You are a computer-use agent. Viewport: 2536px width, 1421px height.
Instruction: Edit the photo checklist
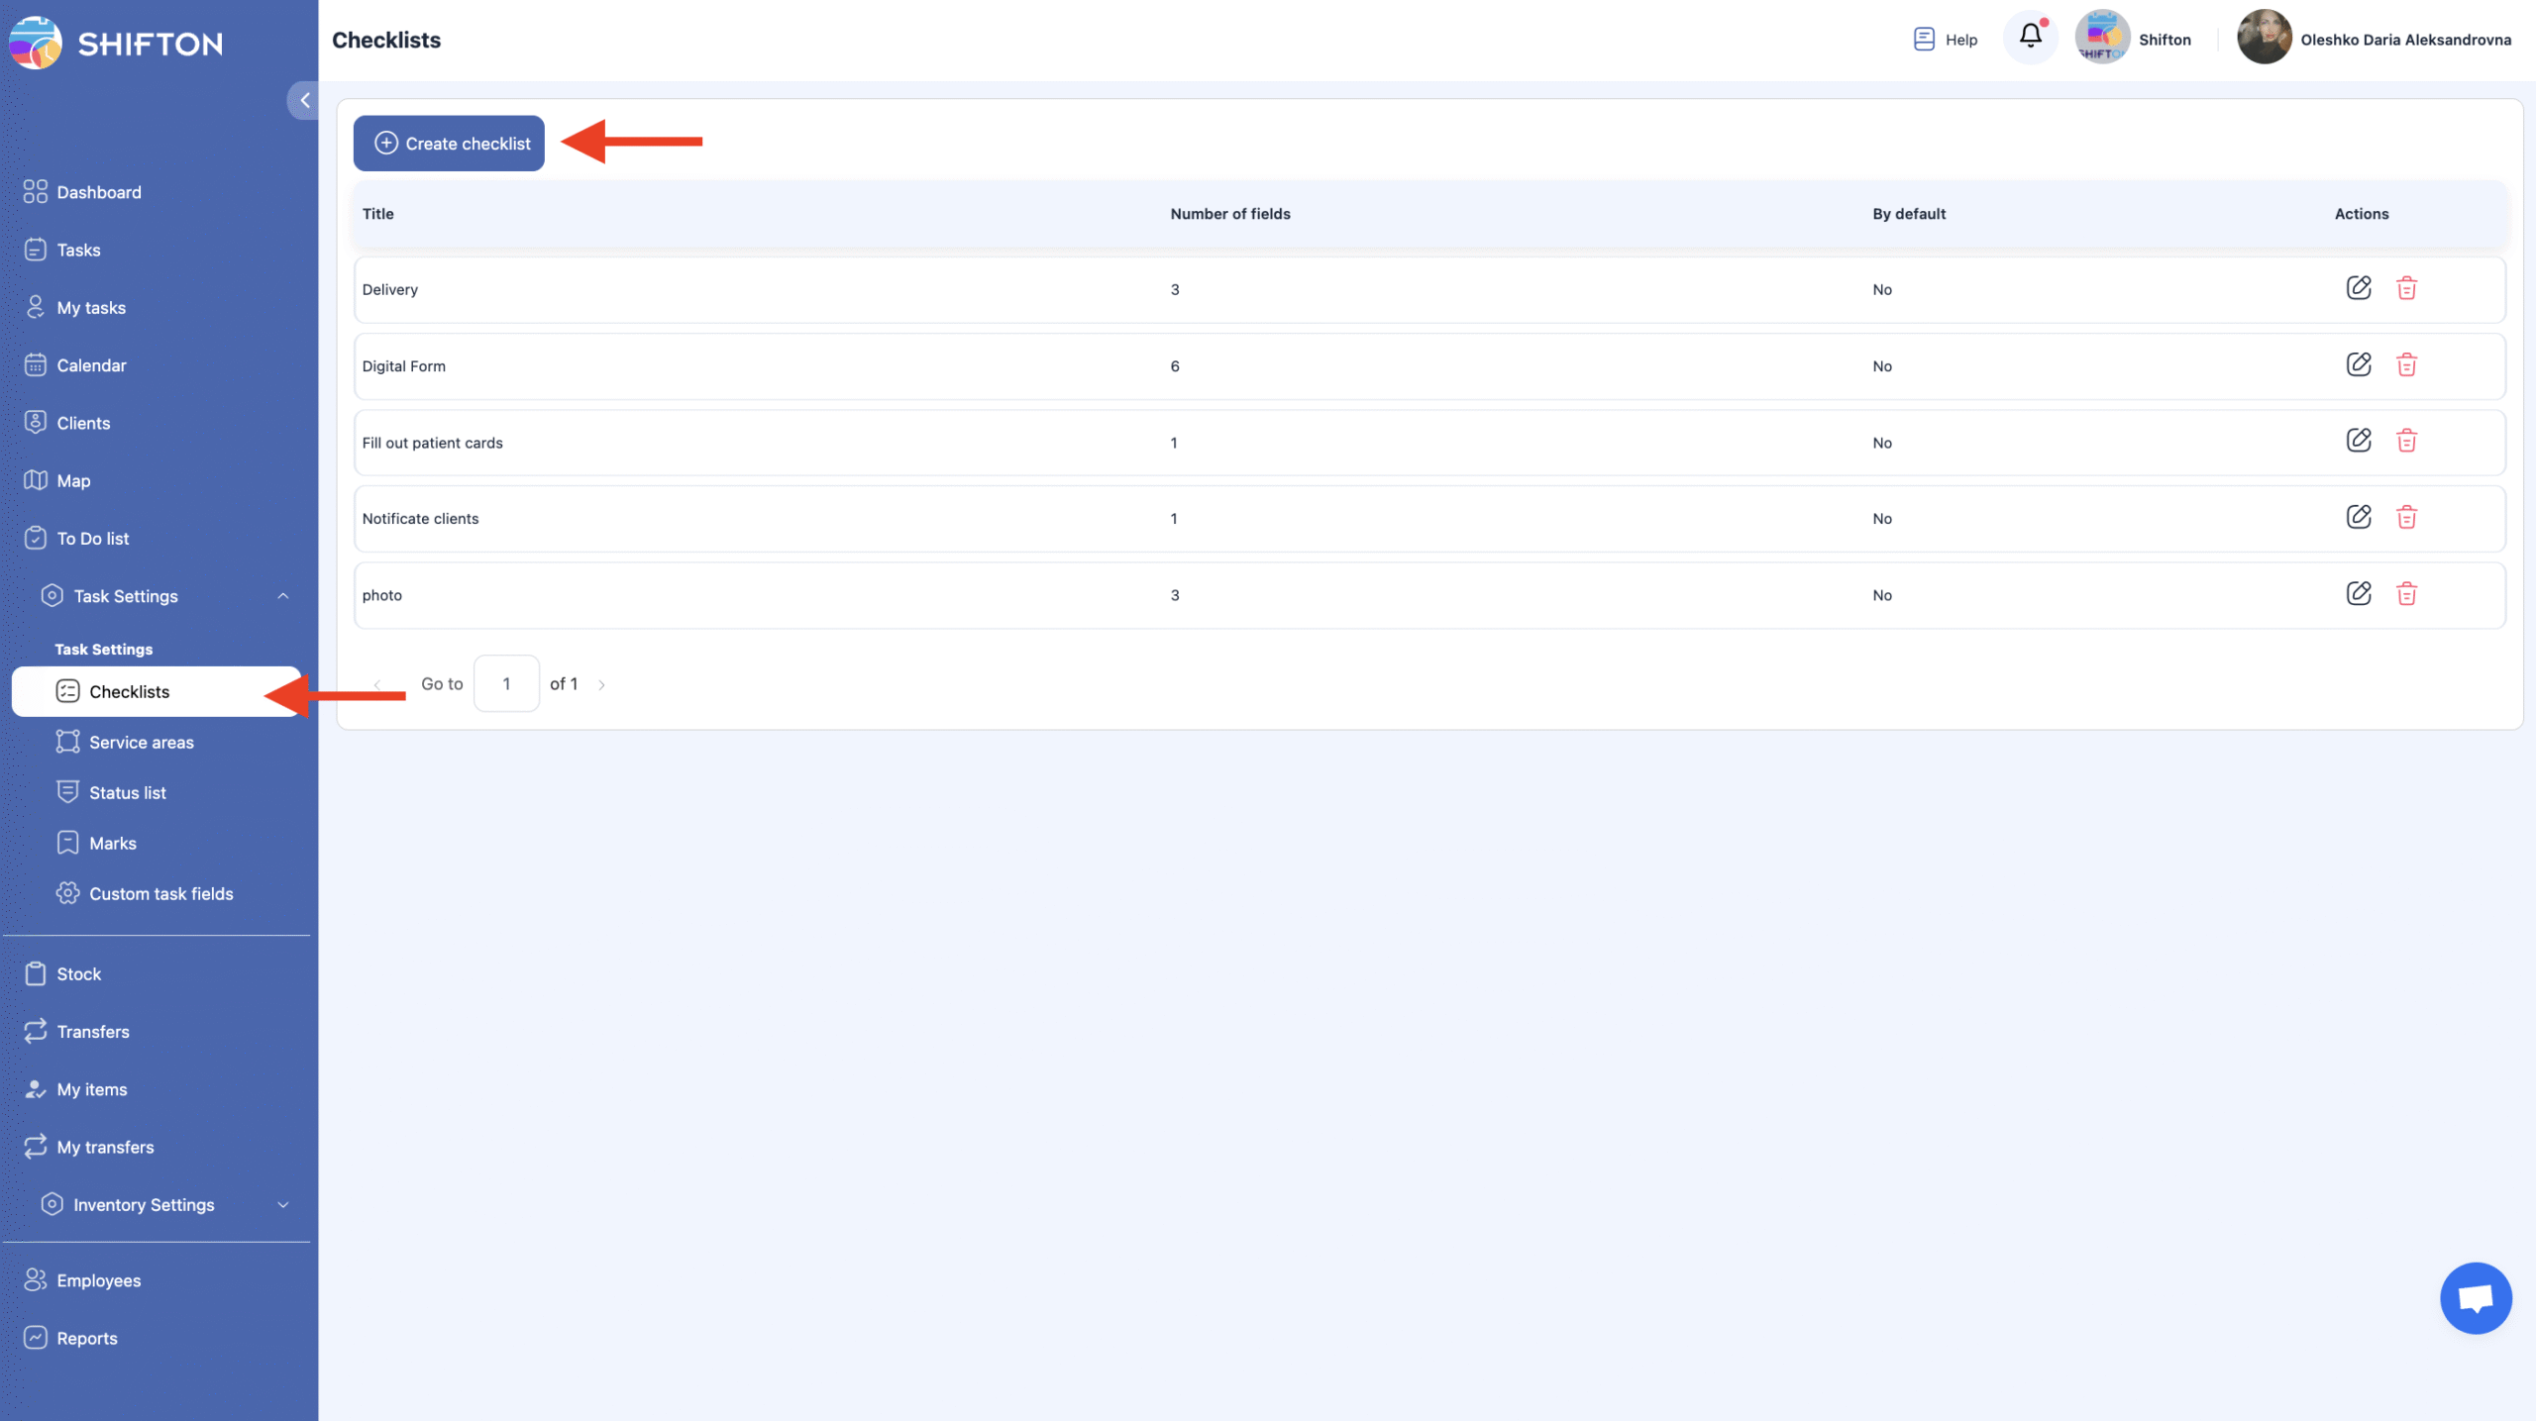pyautogui.click(x=2359, y=594)
